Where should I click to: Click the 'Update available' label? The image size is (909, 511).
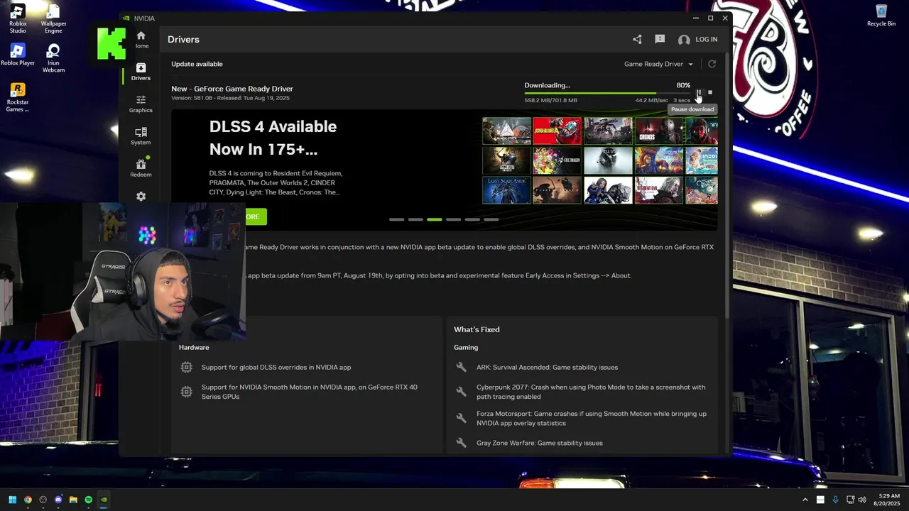point(197,64)
